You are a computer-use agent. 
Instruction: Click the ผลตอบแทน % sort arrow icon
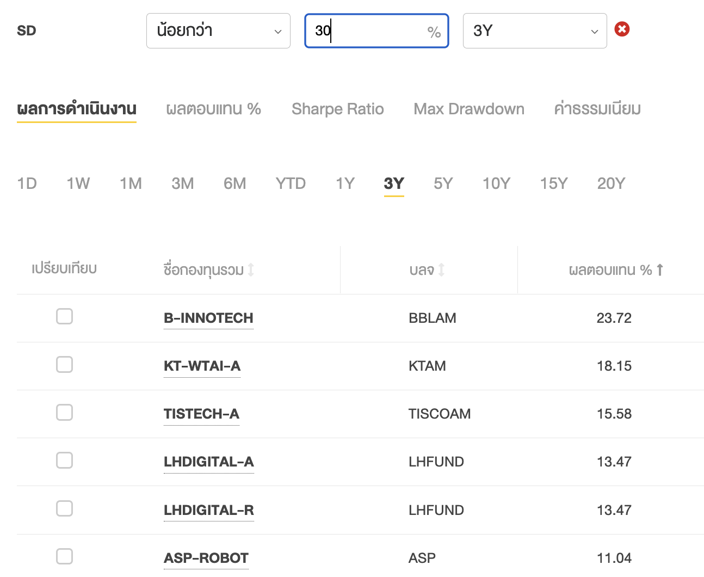(x=660, y=269)
